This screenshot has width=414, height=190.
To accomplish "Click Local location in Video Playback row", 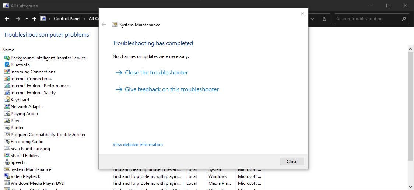I will (192, 176).
